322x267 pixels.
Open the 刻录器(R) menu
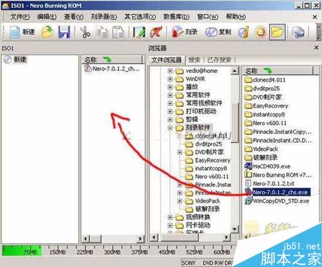[x=104, y=17]
